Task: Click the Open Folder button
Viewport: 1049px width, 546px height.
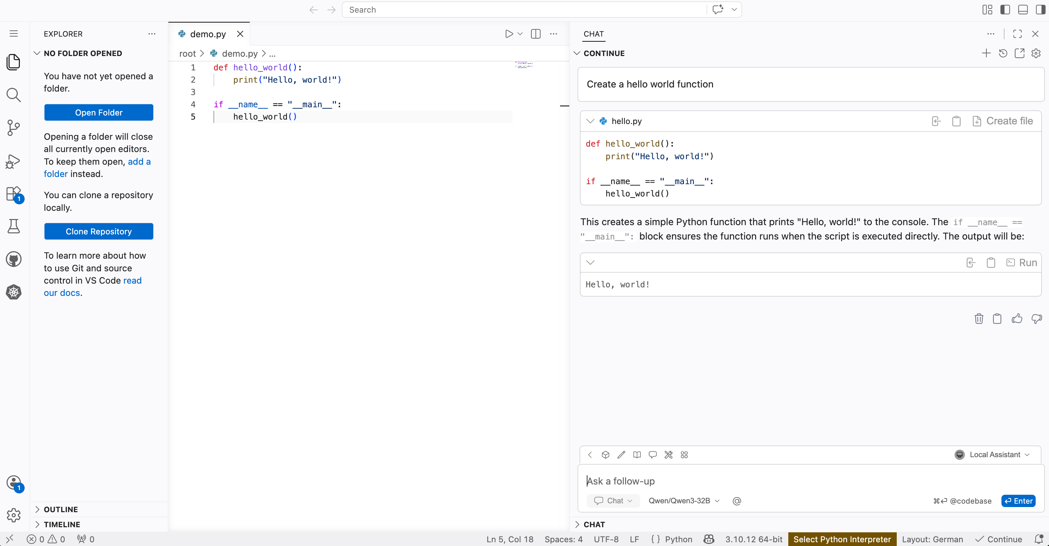Action: point(99,113)
